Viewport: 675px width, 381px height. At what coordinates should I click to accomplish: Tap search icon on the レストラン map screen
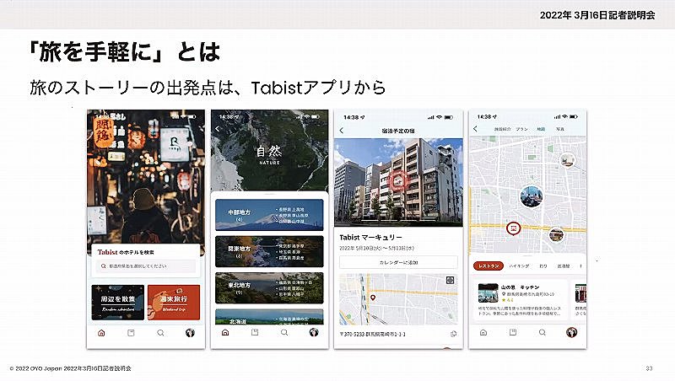543,332
